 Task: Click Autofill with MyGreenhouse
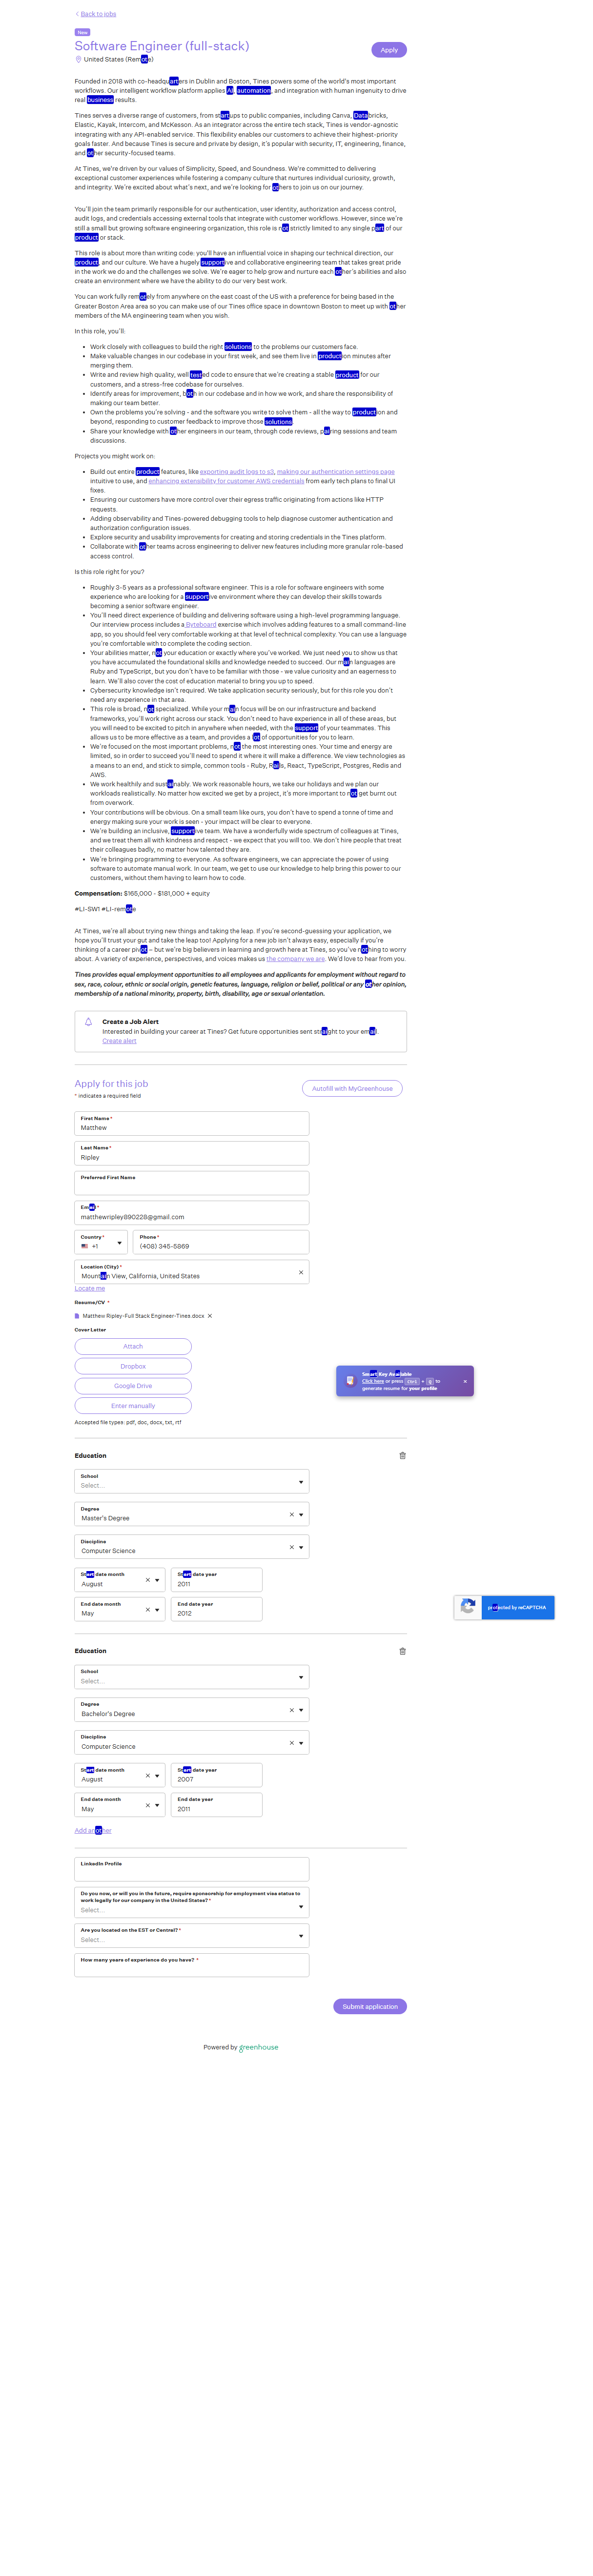(352, 1088)
